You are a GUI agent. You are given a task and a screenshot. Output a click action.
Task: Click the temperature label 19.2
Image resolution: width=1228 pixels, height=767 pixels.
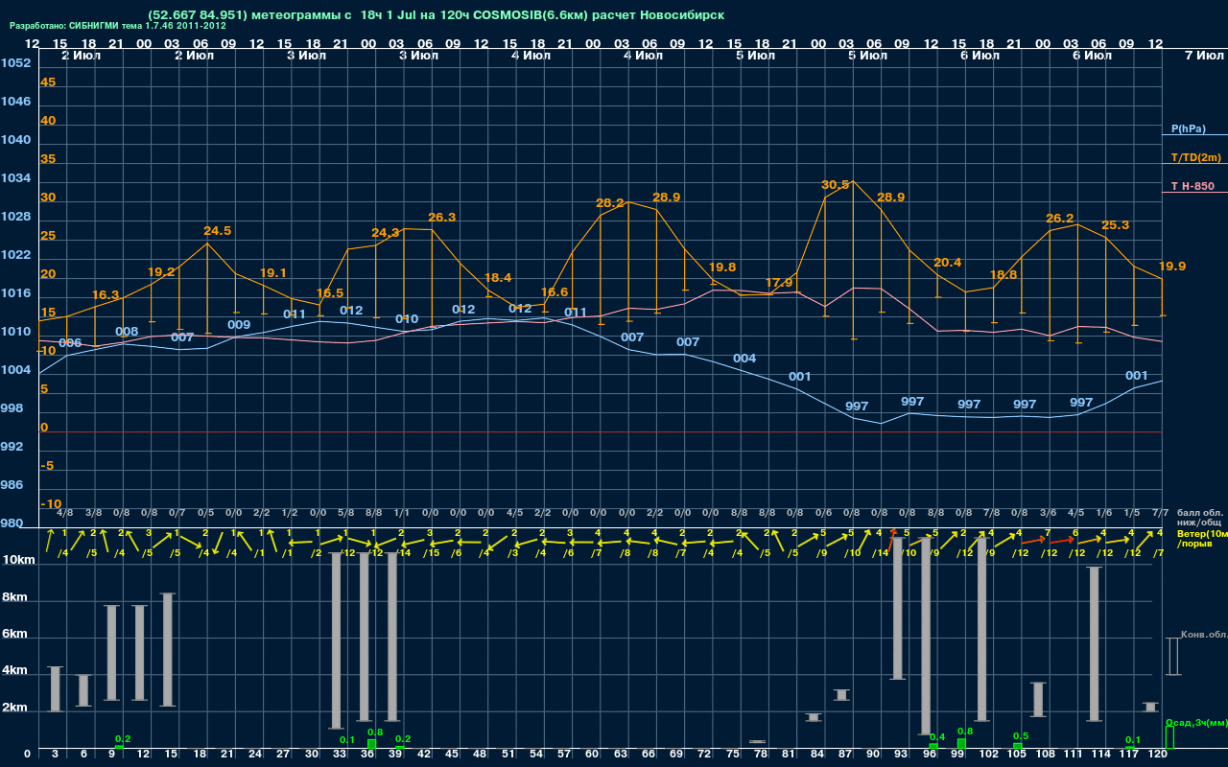[x=161, y=272]
